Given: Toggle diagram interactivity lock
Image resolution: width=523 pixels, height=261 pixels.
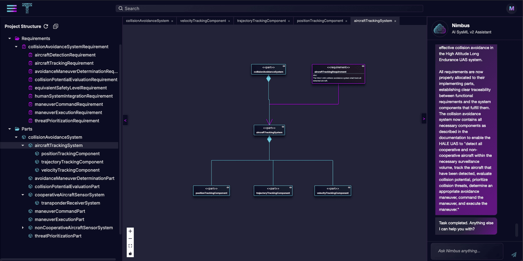Looking at the screenshot, I should click(130, 253).
